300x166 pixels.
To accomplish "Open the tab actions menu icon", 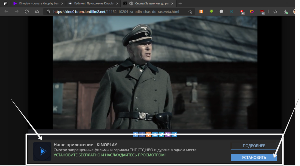I will tap(5, 3).
